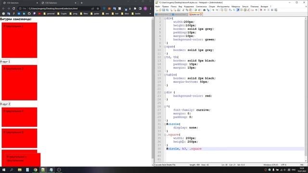The height and width of the screenshot is (173, 308).
Task: Click the first red rectangle on the page
Action: 19,40
